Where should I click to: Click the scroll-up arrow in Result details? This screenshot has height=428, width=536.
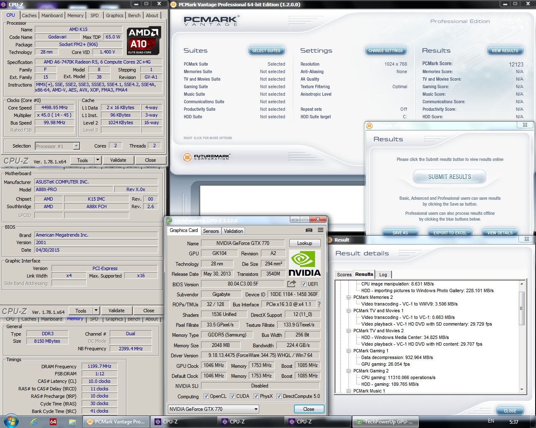[522, 284]
